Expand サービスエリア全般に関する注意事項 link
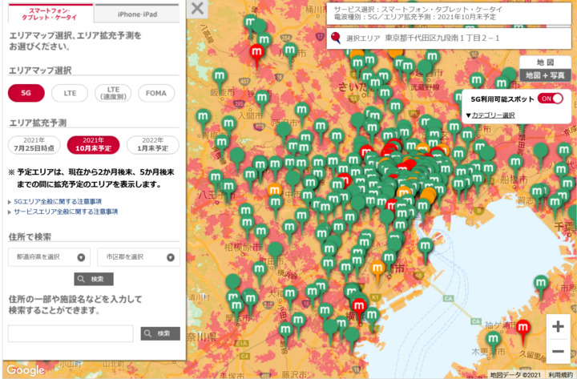 click(66, 212)
